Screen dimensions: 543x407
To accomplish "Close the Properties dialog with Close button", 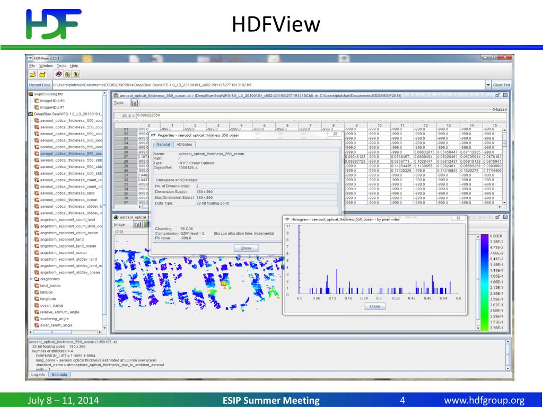I will [246, 248].
